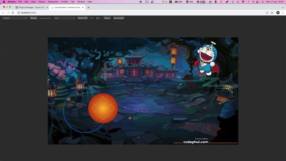Click the Doraemon character sprite
286x161 pixels.
click(x=207, y=59)
